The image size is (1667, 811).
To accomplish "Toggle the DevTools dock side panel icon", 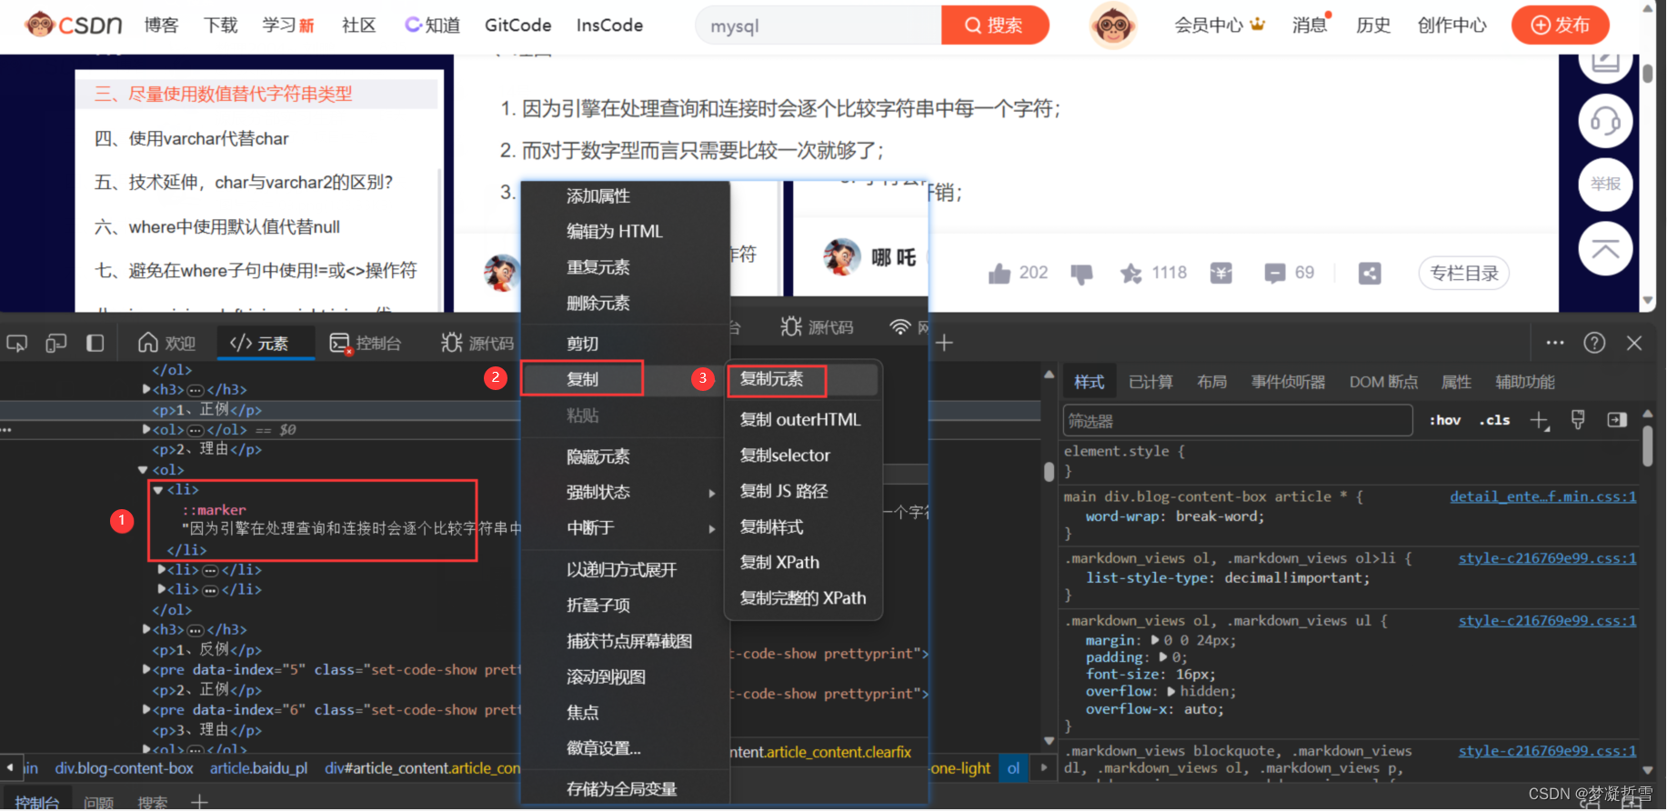I will coord(95,343).
